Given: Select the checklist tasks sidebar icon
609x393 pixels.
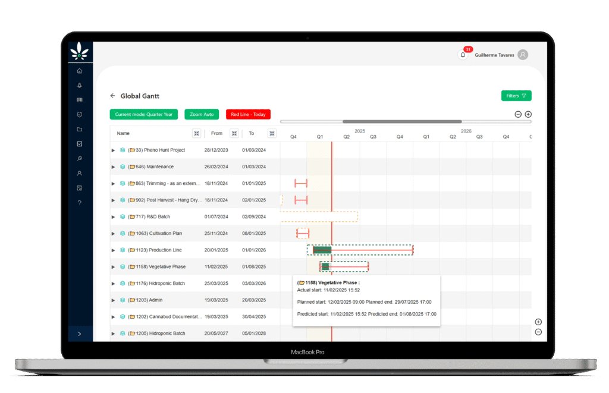Looking at the screenshot, I should click(80, 144).
